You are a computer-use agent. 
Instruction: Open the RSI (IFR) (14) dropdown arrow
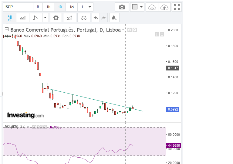coord(28,127)
